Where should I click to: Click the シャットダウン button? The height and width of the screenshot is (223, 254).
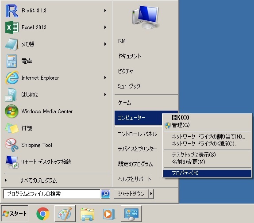pyautogui.click(x=131, y=194)
